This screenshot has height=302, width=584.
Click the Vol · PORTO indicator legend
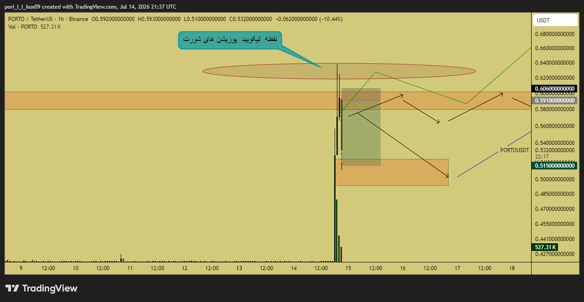23,27
